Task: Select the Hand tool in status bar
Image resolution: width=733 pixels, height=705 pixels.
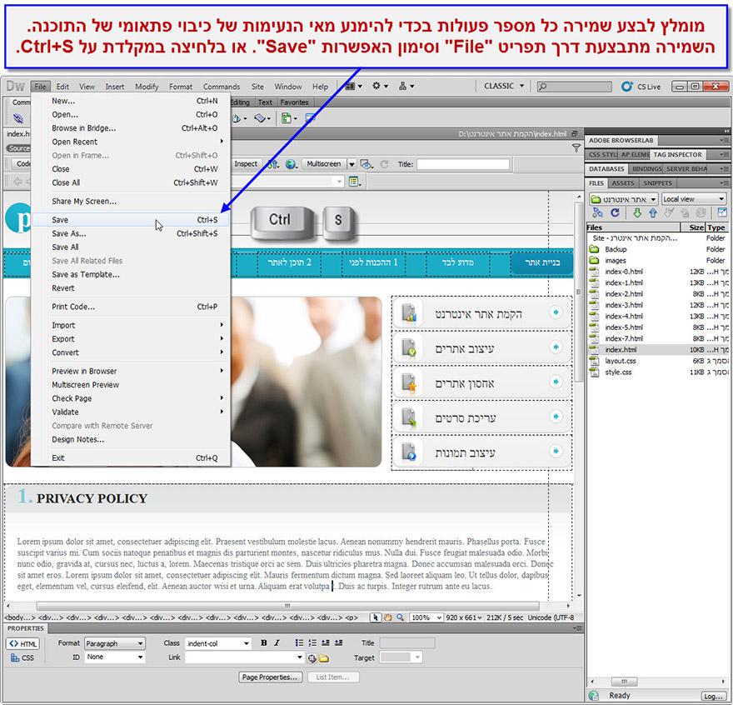Action: pos(387,617)
